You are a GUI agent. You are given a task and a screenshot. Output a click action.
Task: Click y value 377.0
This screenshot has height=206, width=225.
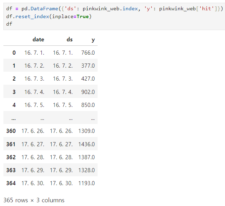click(88, 66)
